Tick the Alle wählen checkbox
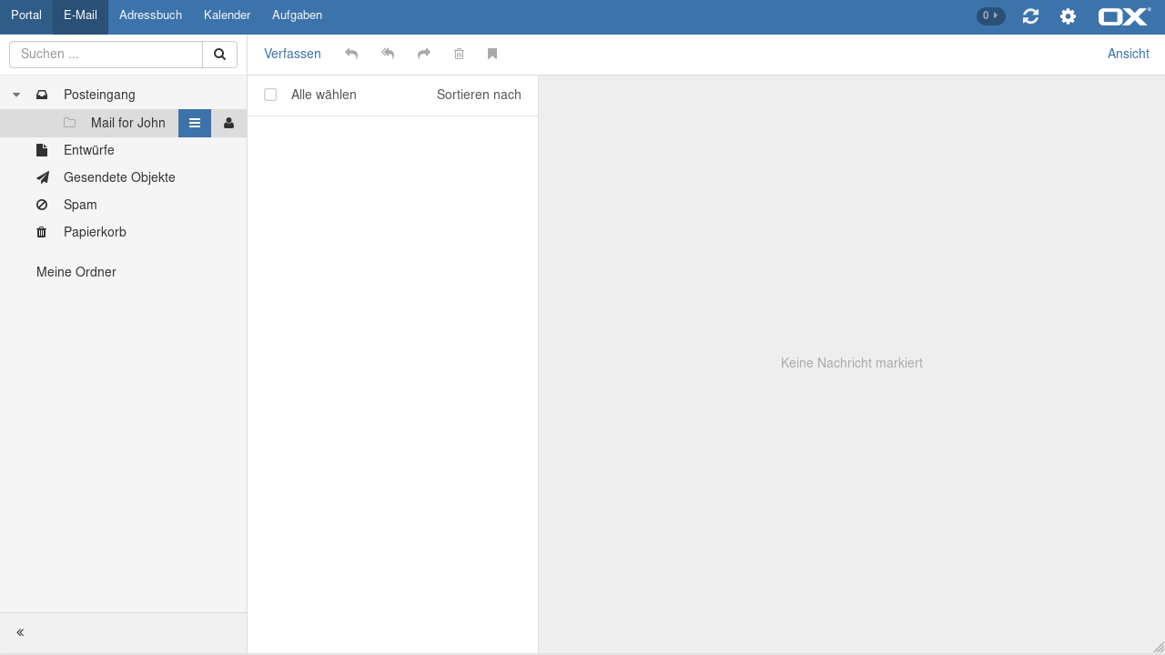The height and width of the screenshot is (655, 1165). [270, 95]
